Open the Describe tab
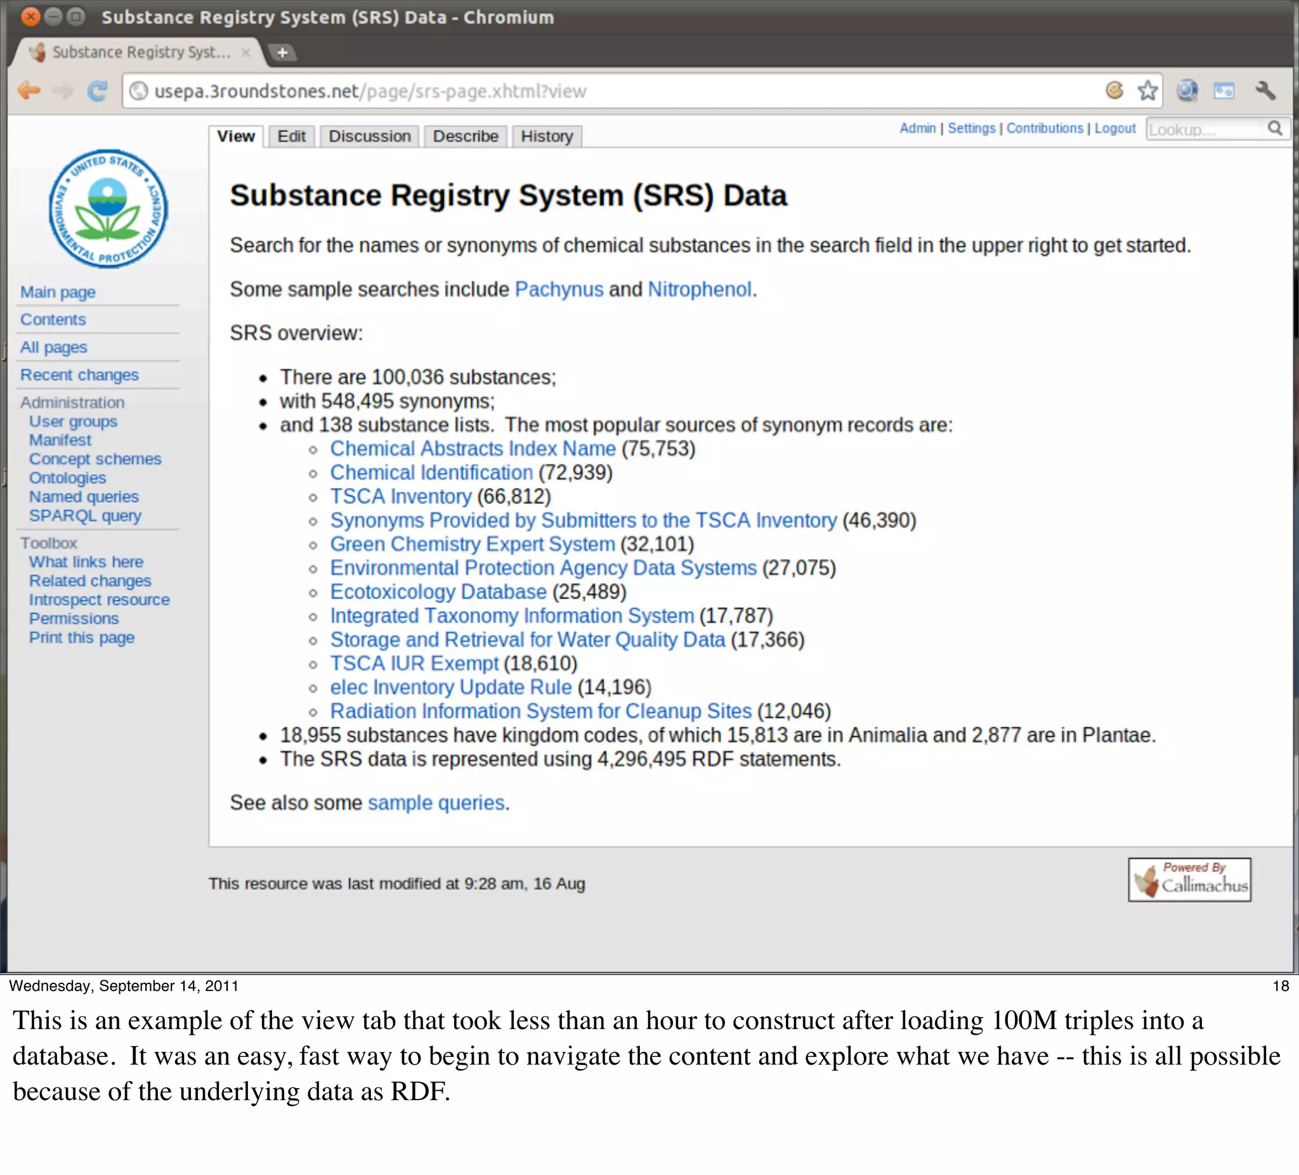The height and width of the screenshot is (1175, 1299). 465,136
